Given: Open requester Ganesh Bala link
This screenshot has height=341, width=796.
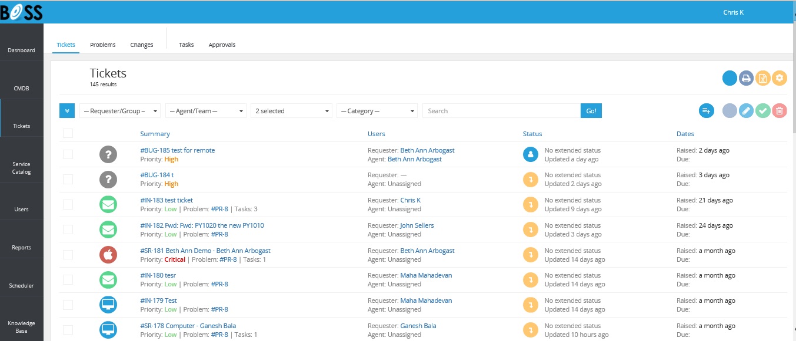Looking at the screenshot, I should click(x=418, y=326).
